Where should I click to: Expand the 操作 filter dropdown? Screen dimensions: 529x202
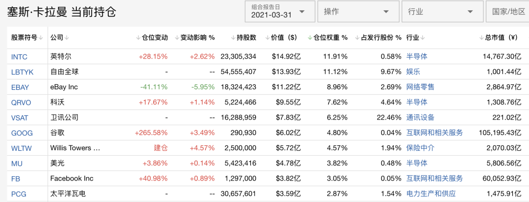pyautogui.click(x=358, y=11)
